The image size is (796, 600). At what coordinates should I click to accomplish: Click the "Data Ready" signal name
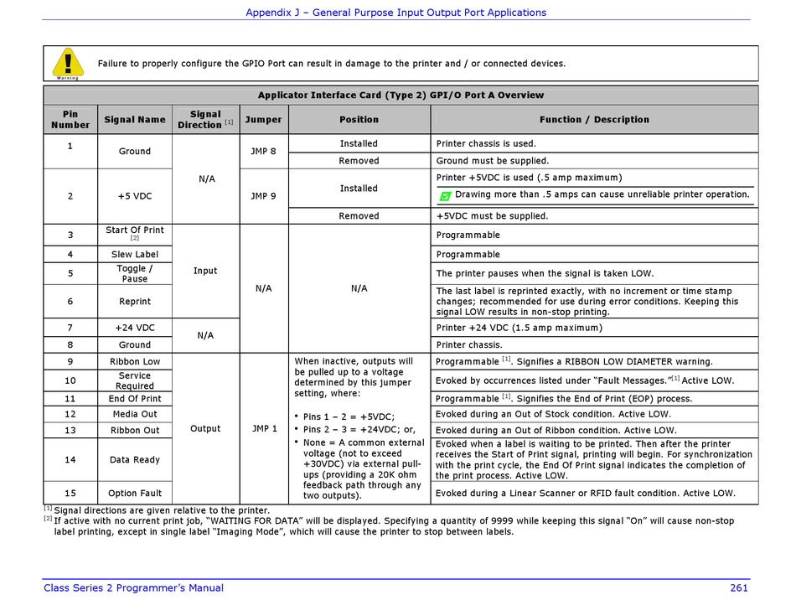click(135, 460)
